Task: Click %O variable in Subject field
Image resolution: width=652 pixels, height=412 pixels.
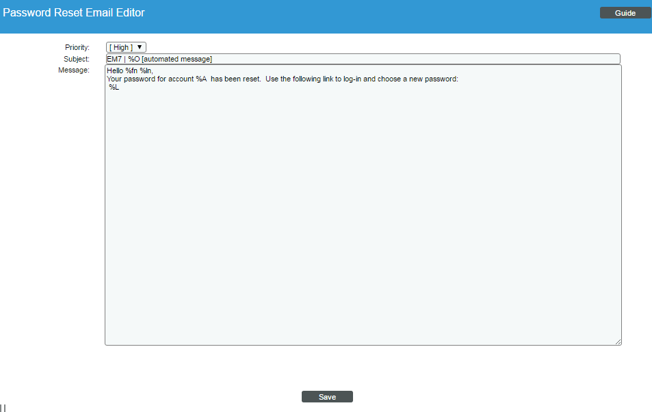Action: point(134,60)
